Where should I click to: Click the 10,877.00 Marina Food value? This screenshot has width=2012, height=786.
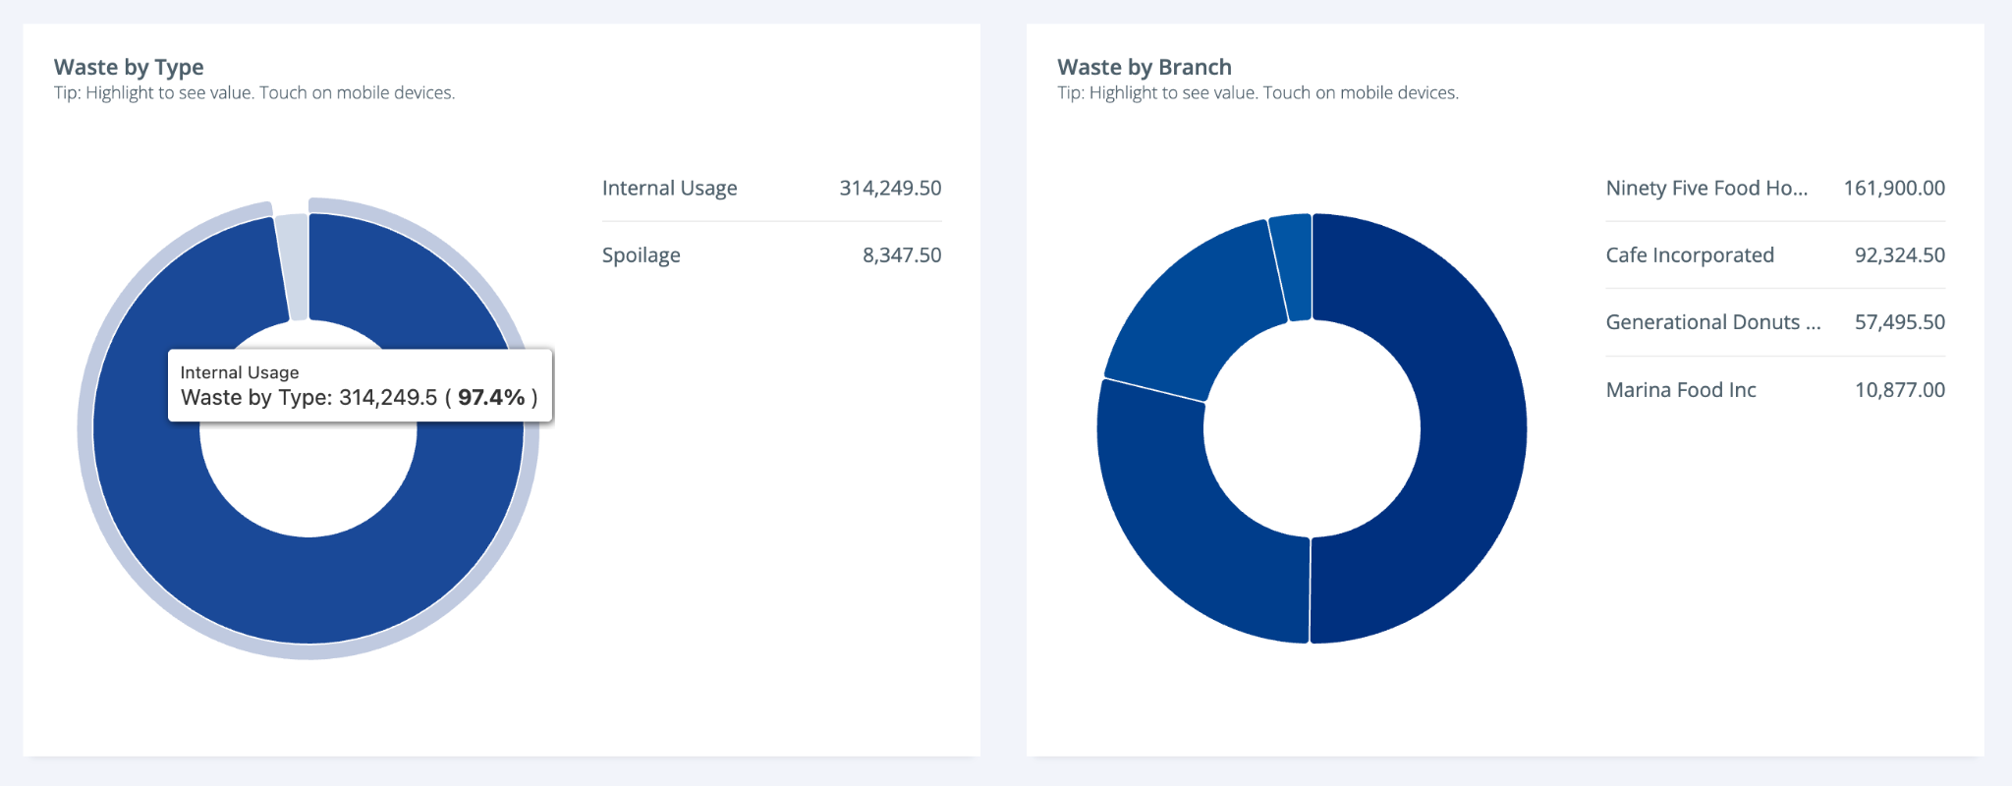tap(1899, 390)
